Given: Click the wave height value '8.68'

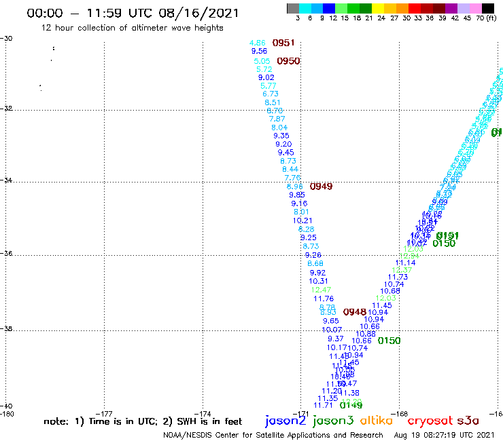Looking at the screenshot, I should click(x=315, y=263).
